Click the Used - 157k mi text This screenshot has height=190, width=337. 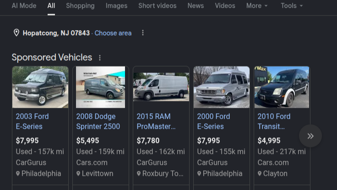40,152
